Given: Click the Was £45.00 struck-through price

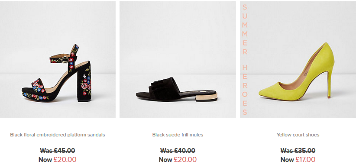Looking at the screenshot, I should (58, 150).
